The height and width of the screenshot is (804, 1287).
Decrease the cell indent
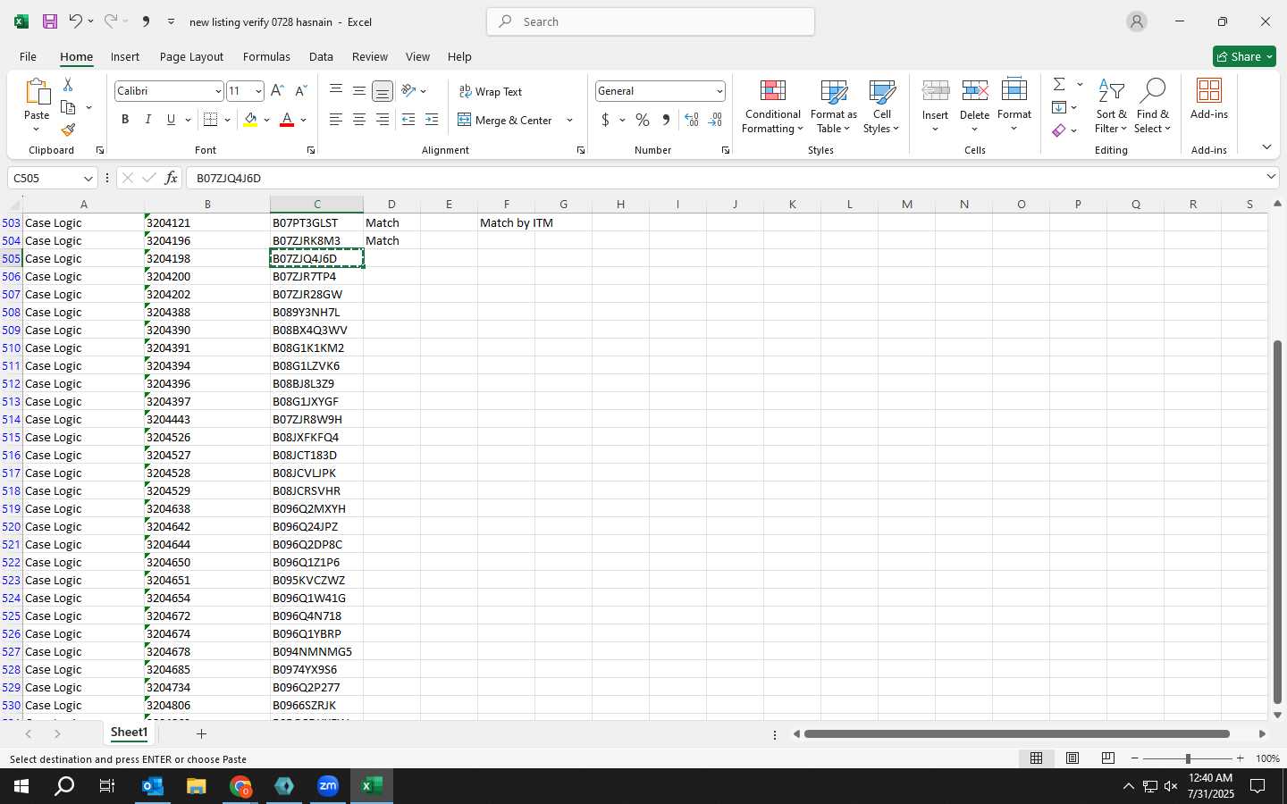pyautogui.click(x=408, y=120)
